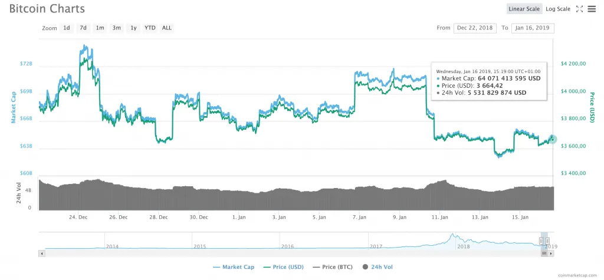Click navigator scroll left arrow

42,253
